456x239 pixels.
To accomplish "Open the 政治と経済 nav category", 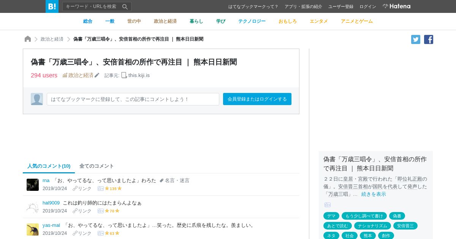I will [x=165, y=21].
